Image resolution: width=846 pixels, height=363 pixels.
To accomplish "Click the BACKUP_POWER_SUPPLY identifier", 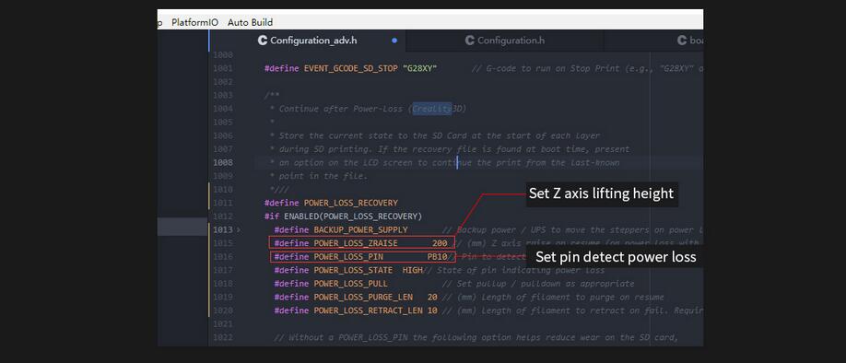I will 361,229.
